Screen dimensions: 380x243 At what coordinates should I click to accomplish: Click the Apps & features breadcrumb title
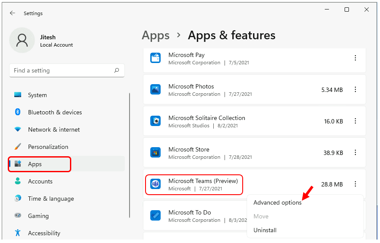pos(232,35)
